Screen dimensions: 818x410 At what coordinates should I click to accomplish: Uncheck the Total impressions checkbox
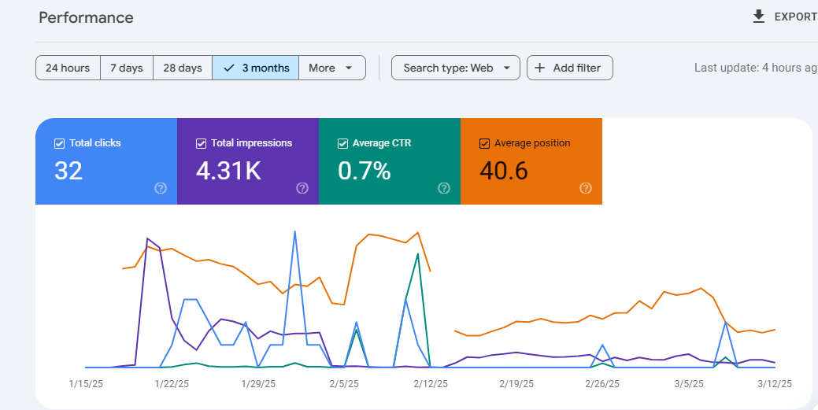[x=201, y=143]
